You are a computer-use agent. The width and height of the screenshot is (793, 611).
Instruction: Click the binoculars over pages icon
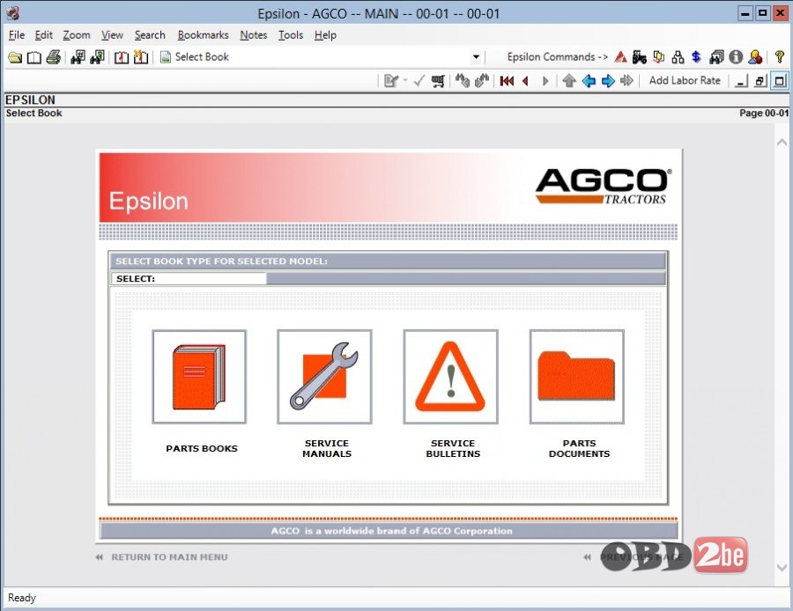point(716,57)
